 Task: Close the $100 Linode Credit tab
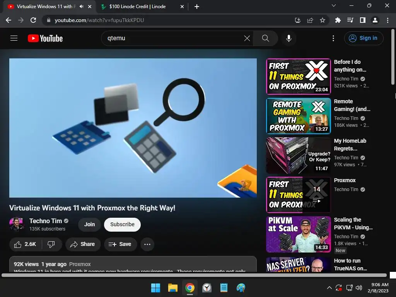[182, 7]
